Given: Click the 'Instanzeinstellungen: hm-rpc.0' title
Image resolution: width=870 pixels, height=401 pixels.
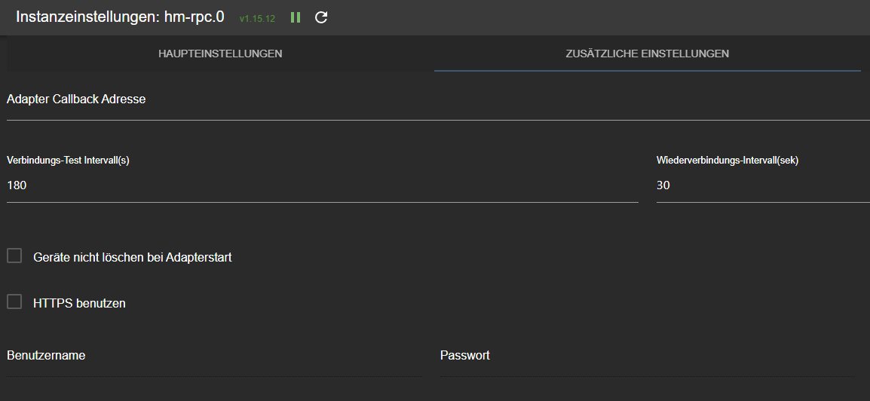Looking at the screenshot, I should pos(120,17).
